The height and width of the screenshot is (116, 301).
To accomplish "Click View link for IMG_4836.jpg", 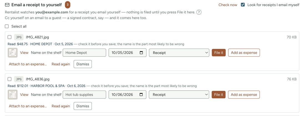I will (x=24, y=94).
